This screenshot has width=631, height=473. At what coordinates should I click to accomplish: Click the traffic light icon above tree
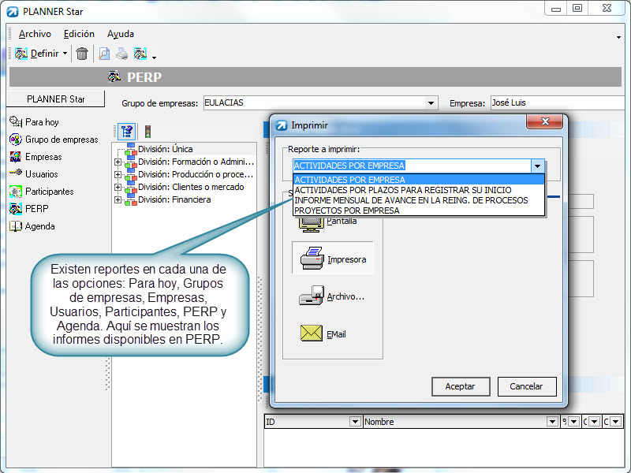(x=147, y=132)
